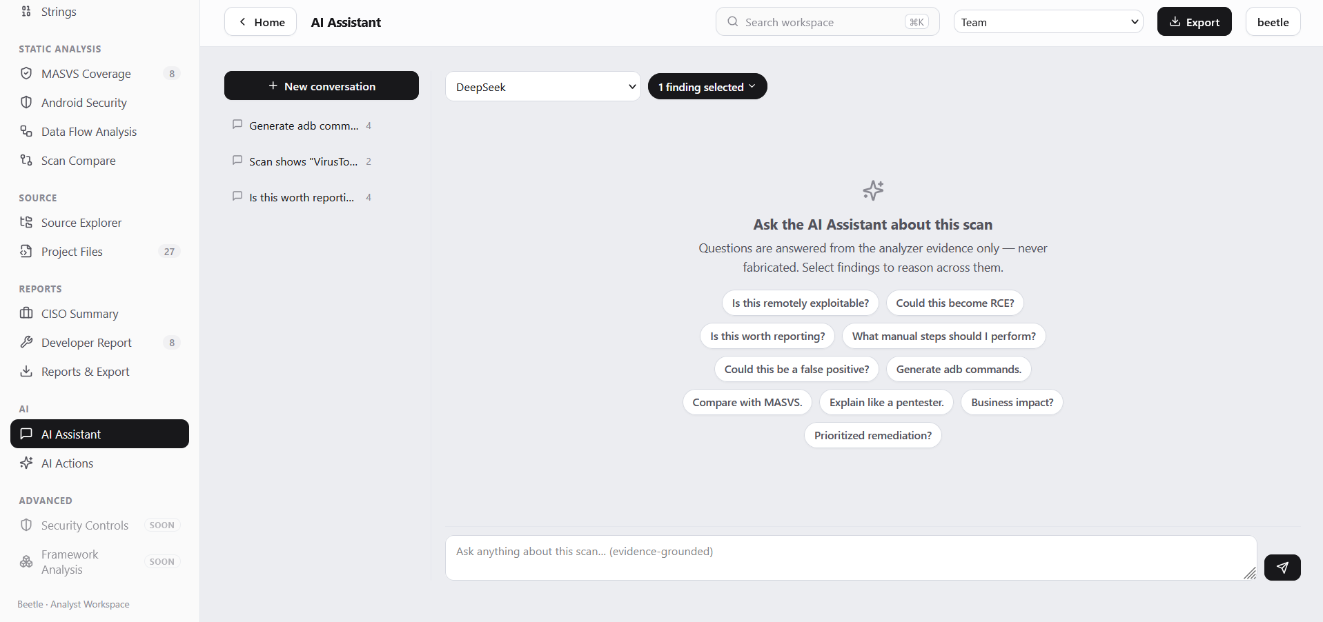Open the Team selector dropdown

click(x=1048, y=22)
